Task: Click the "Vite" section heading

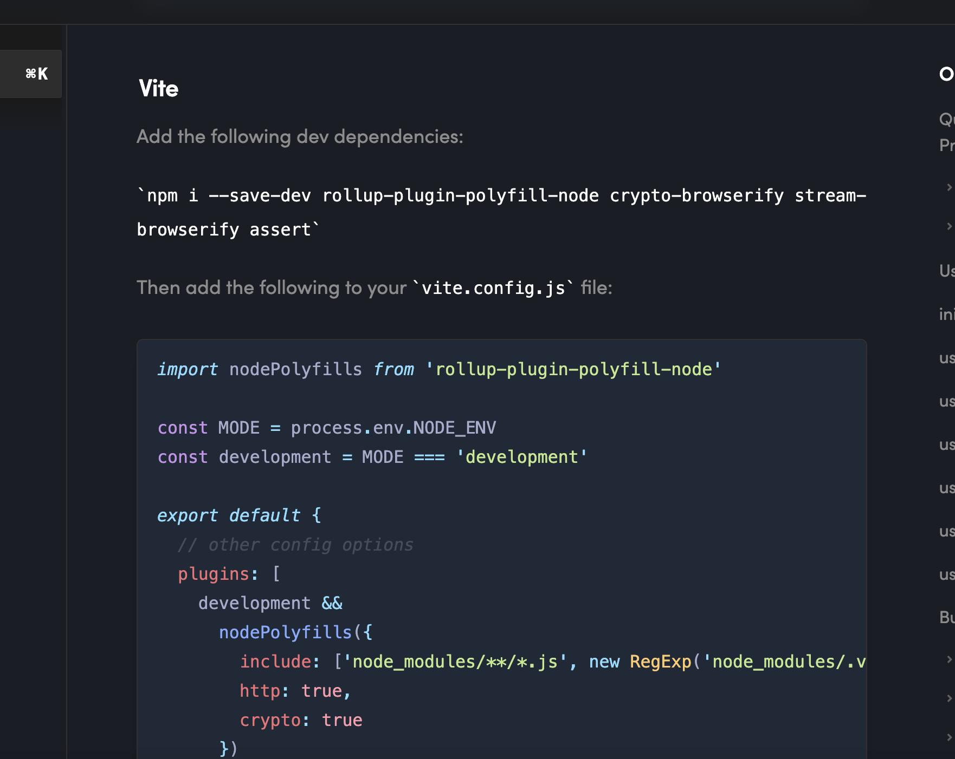Action: tap(158, 89)
